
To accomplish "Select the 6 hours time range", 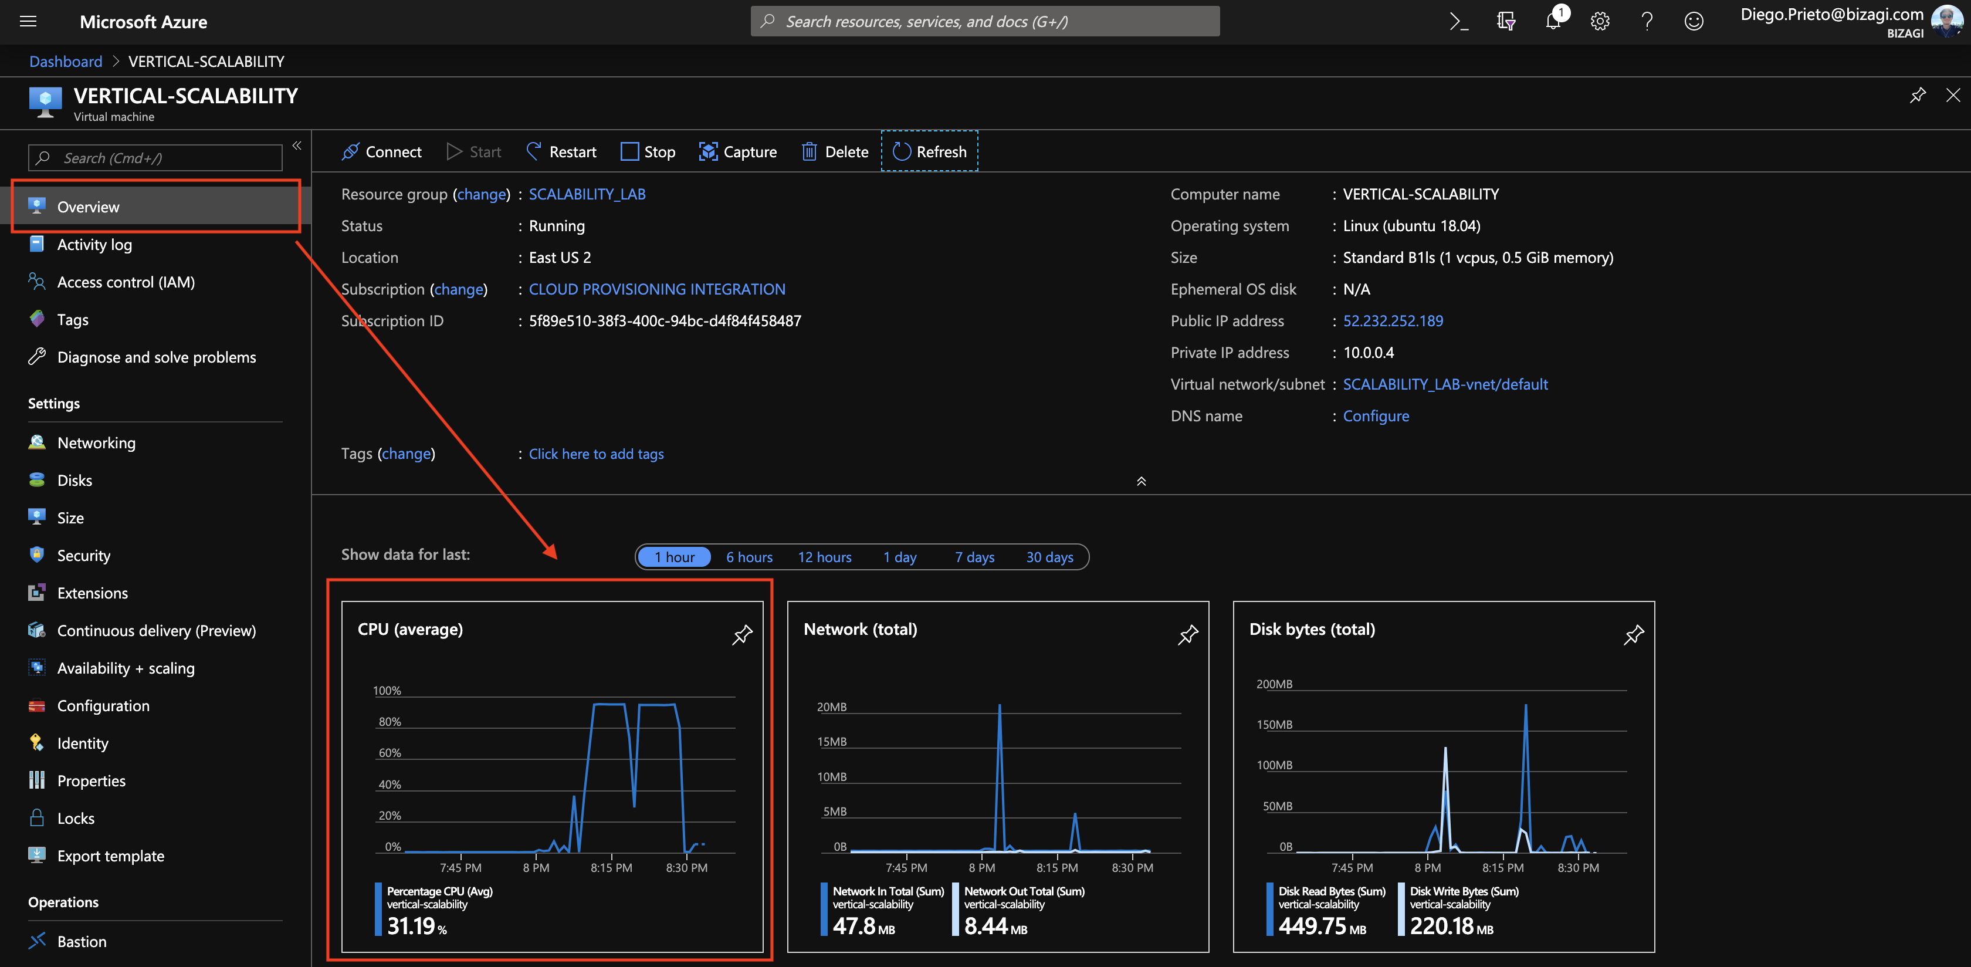I will click(x=749, y=557).
